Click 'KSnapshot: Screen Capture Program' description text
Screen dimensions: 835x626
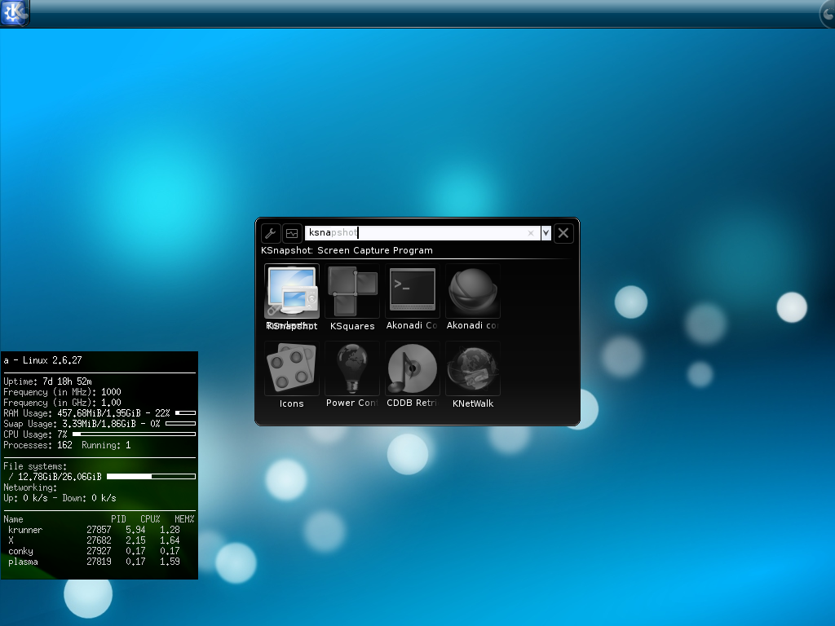[347, 250]
